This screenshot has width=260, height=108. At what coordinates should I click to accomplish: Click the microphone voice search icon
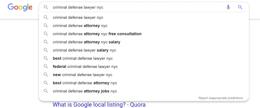[x=228, y=7]
